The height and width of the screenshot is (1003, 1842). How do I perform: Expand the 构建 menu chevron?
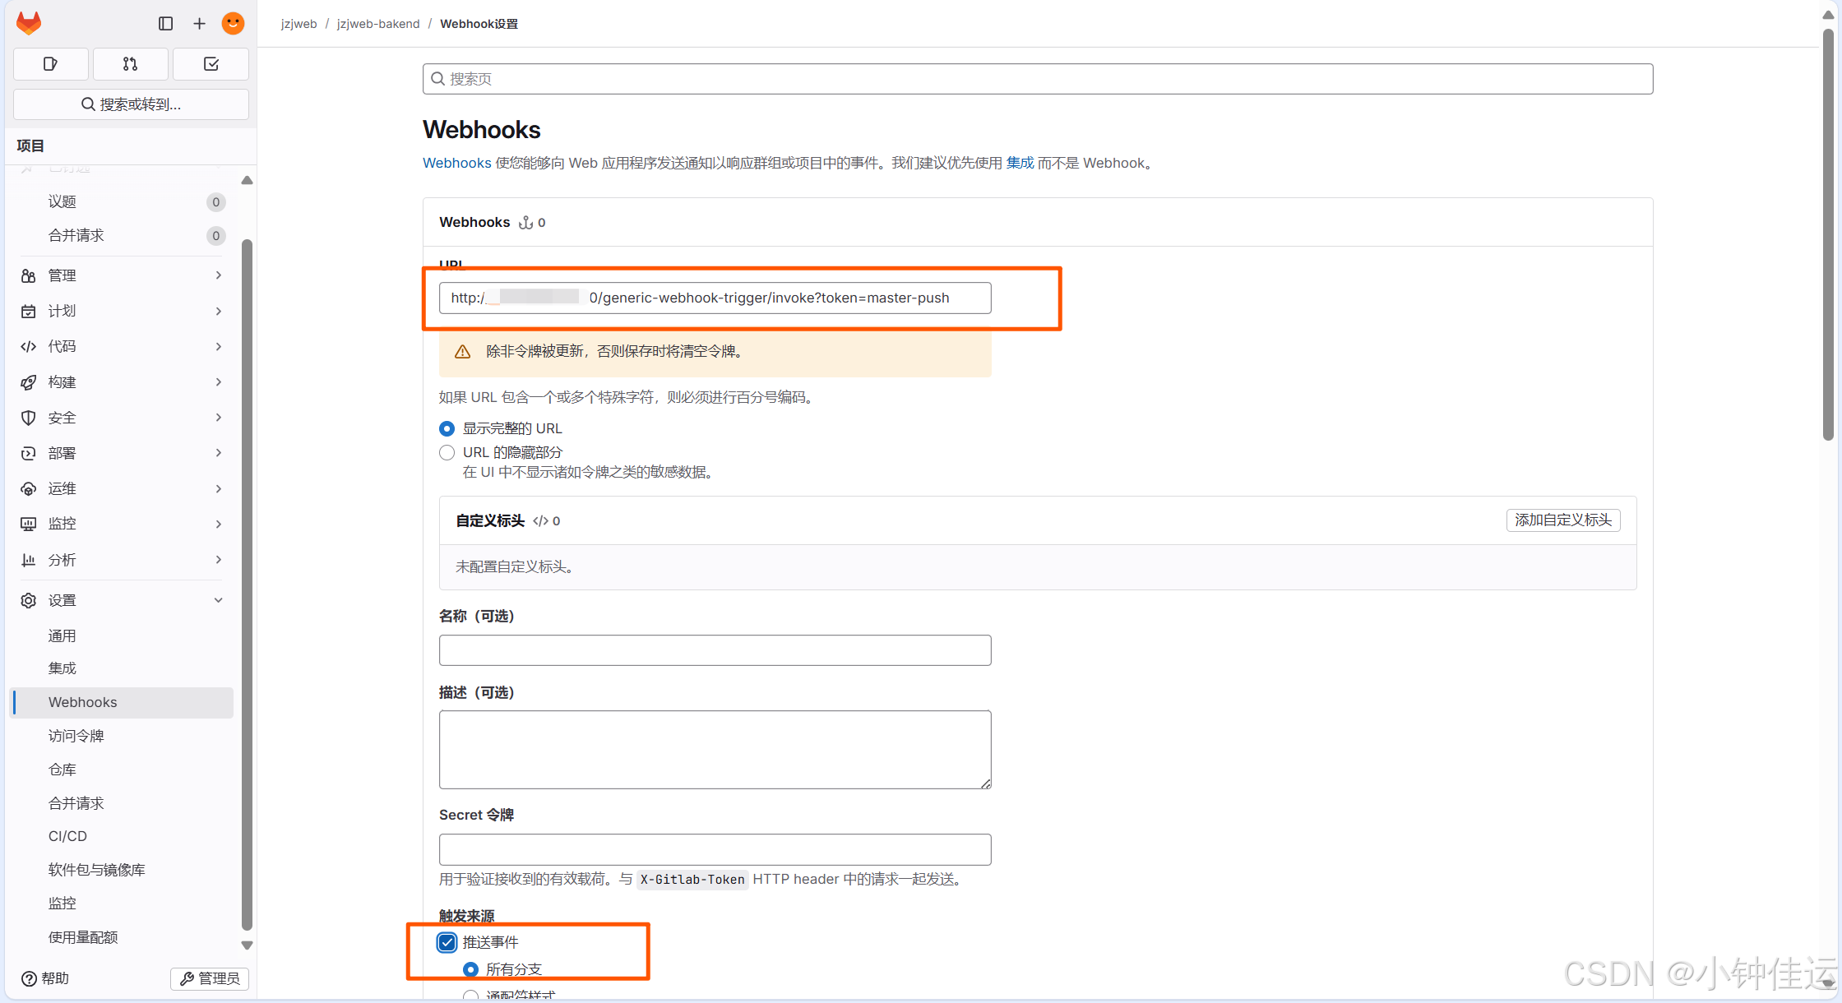coord(219,382)
